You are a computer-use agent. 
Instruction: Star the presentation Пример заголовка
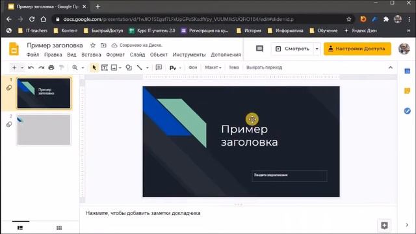click(93, 45)
